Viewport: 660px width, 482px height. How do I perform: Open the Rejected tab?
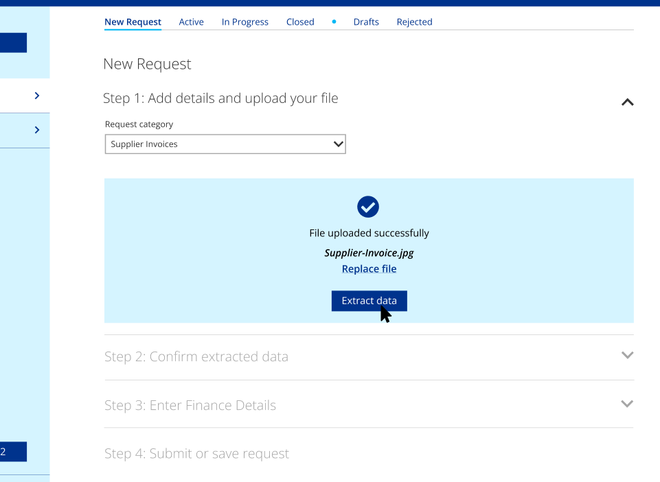415,22
